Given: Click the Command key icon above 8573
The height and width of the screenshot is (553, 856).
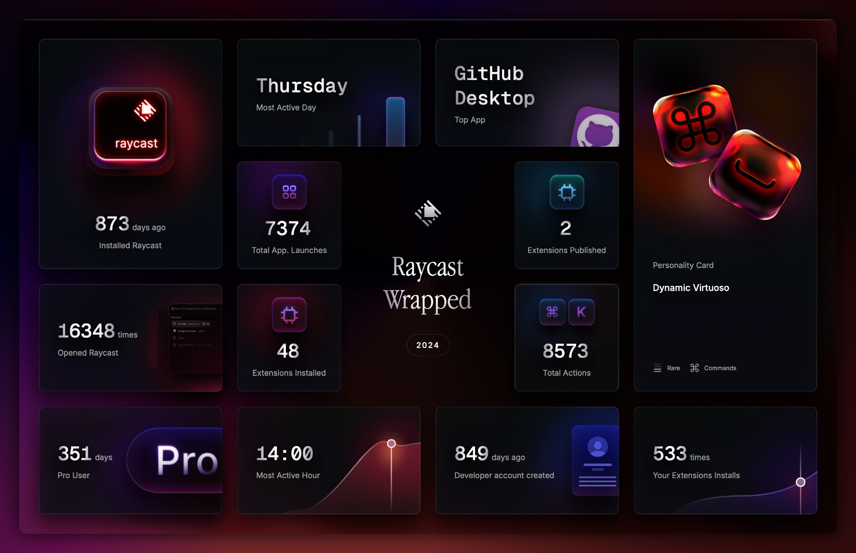Looking at the screenshot, I should point(552,312).
